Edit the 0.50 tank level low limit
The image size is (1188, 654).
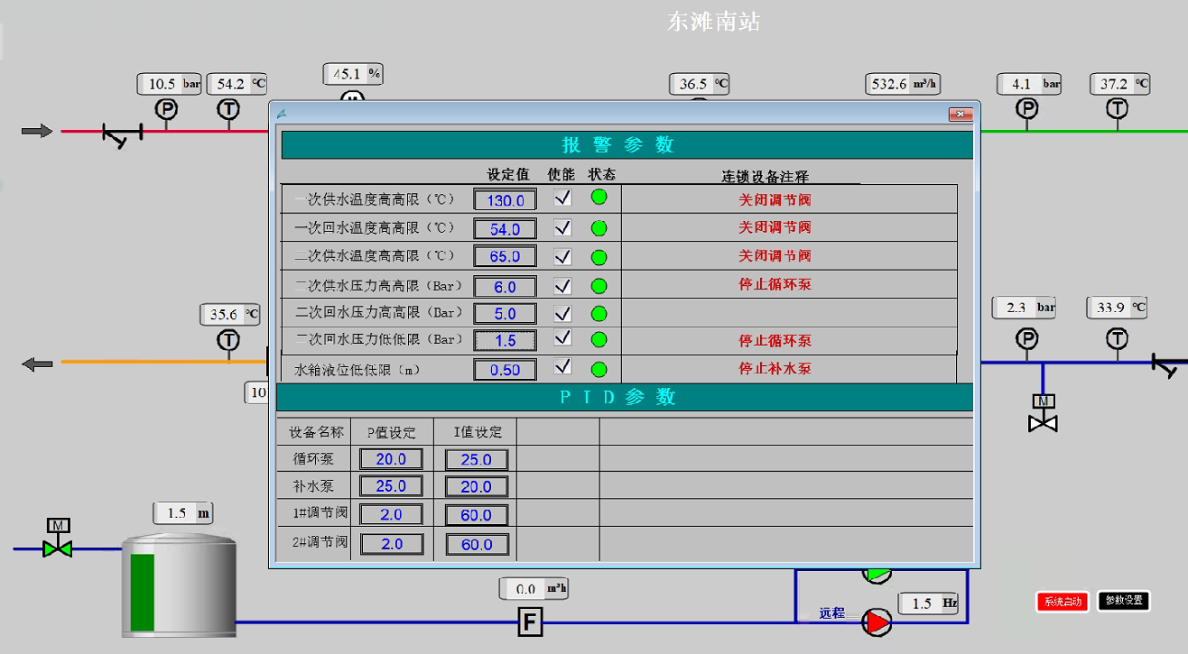pyautogui.click(x=505, y=370)
